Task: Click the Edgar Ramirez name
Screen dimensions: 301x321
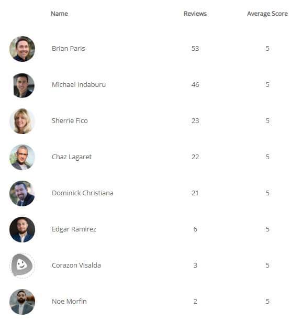Action: tap(74, 229)
